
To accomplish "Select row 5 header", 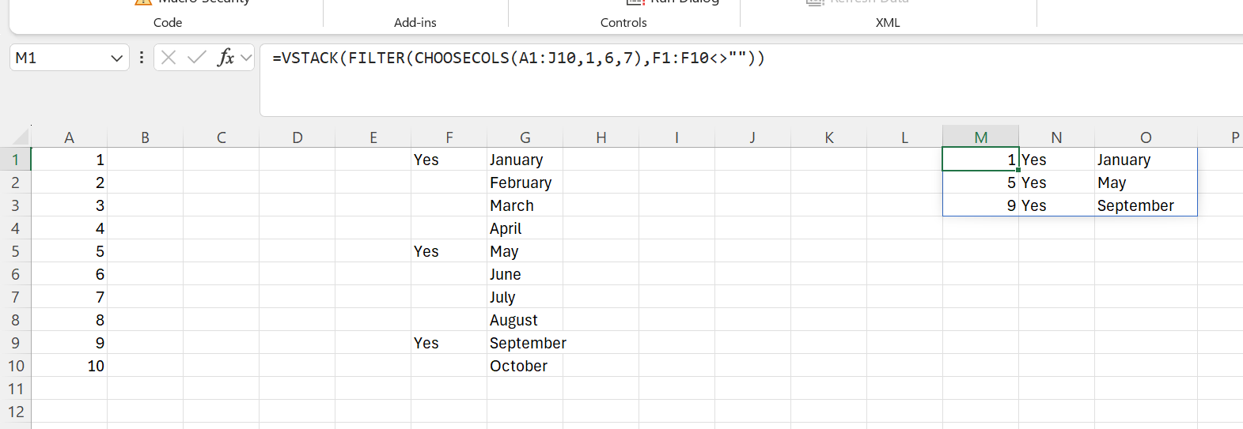I will coord(15,251).
